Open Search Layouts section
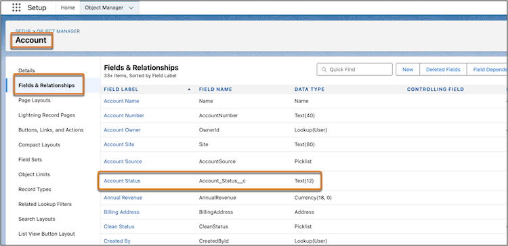508x246 pixels. point(37,219)
